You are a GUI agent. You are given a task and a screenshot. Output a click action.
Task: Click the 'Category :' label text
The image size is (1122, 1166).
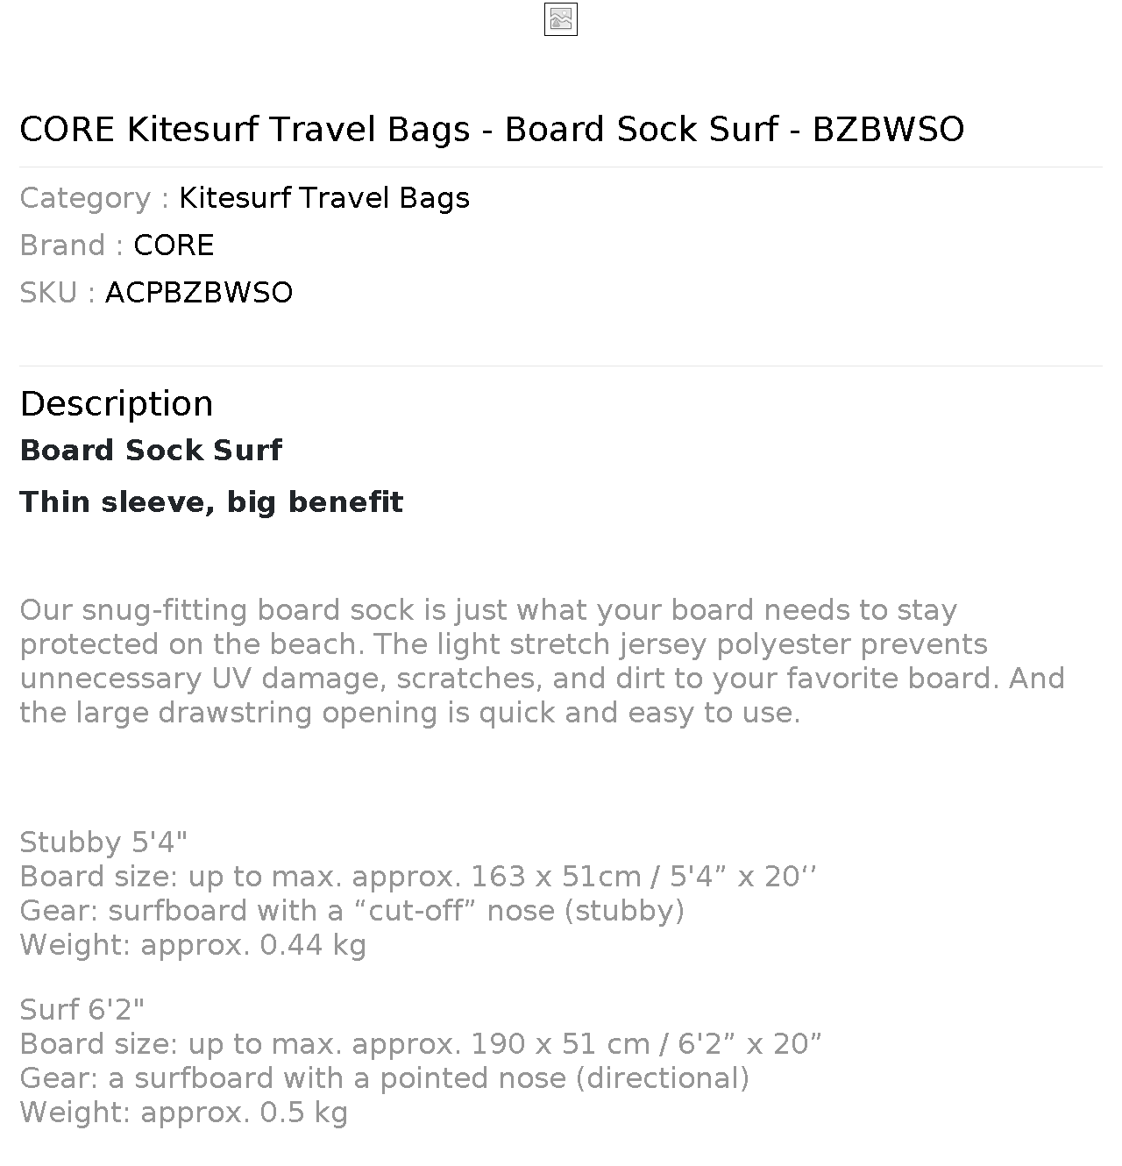95,198
